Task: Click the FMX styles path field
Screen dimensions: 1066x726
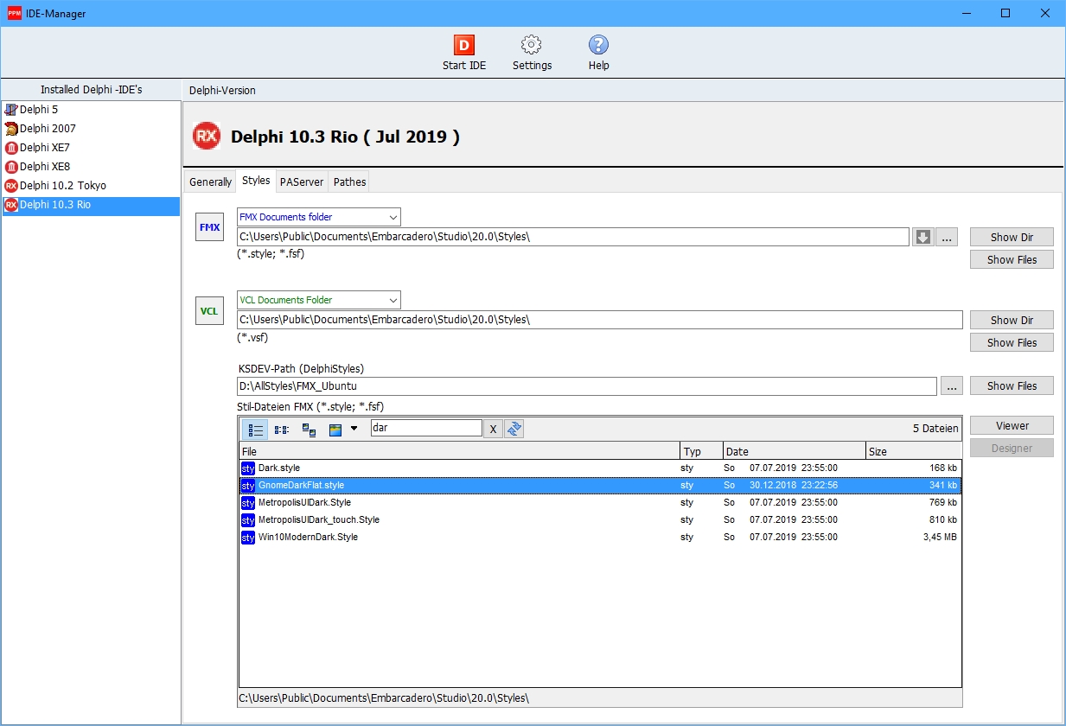Action: click(573, 237)
